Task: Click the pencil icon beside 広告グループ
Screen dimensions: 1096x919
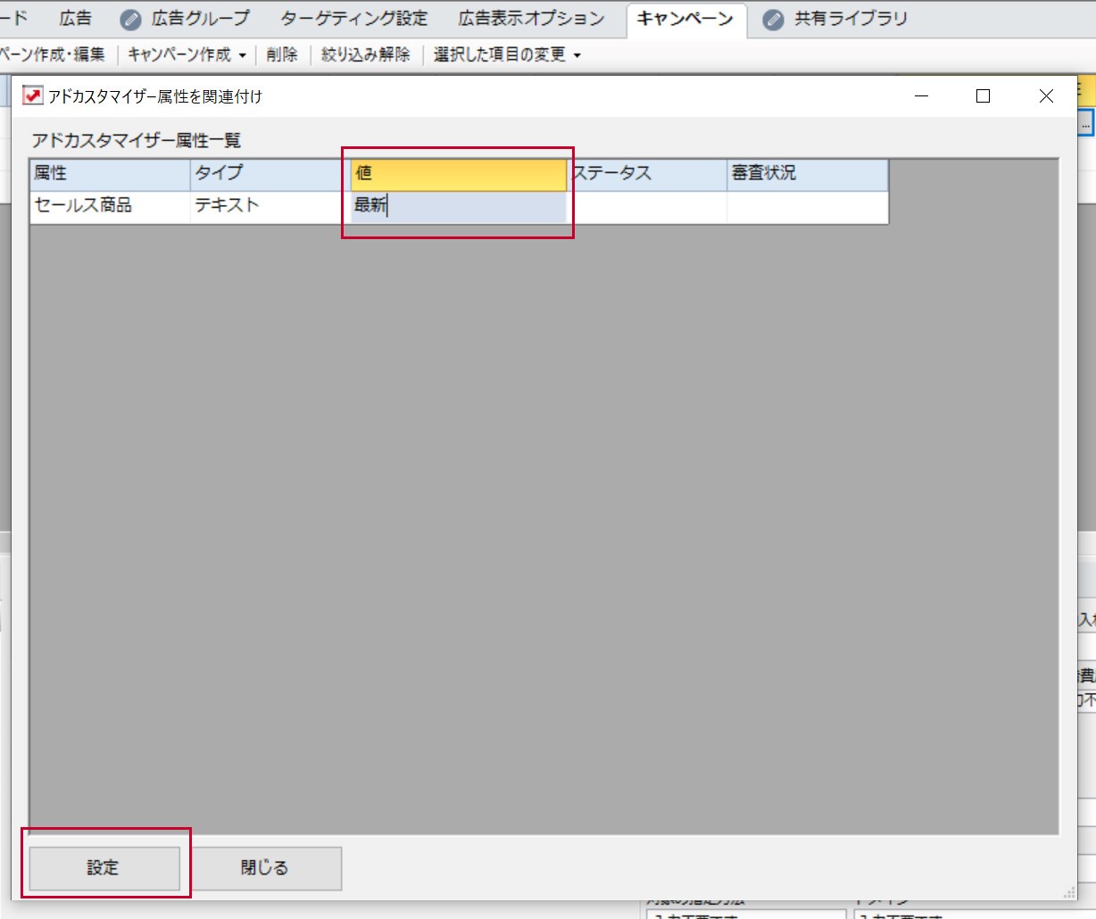Action: 131,20
